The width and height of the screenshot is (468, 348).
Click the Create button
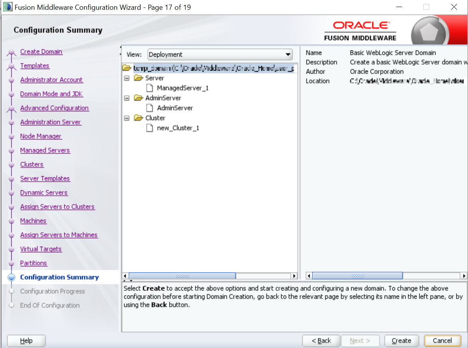[401, 341]
